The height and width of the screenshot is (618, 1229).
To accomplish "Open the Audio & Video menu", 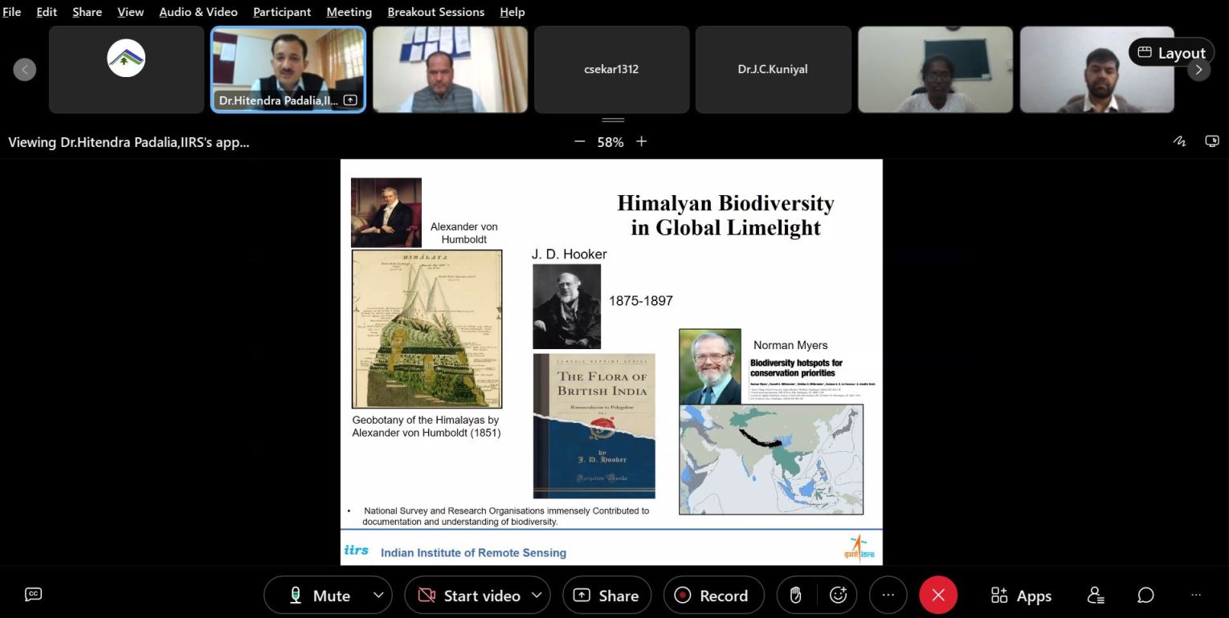I will click(198, 12).
